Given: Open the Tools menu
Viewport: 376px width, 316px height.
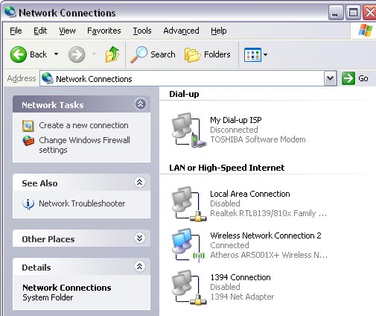Looking at the screenshot, I should 142,31.
